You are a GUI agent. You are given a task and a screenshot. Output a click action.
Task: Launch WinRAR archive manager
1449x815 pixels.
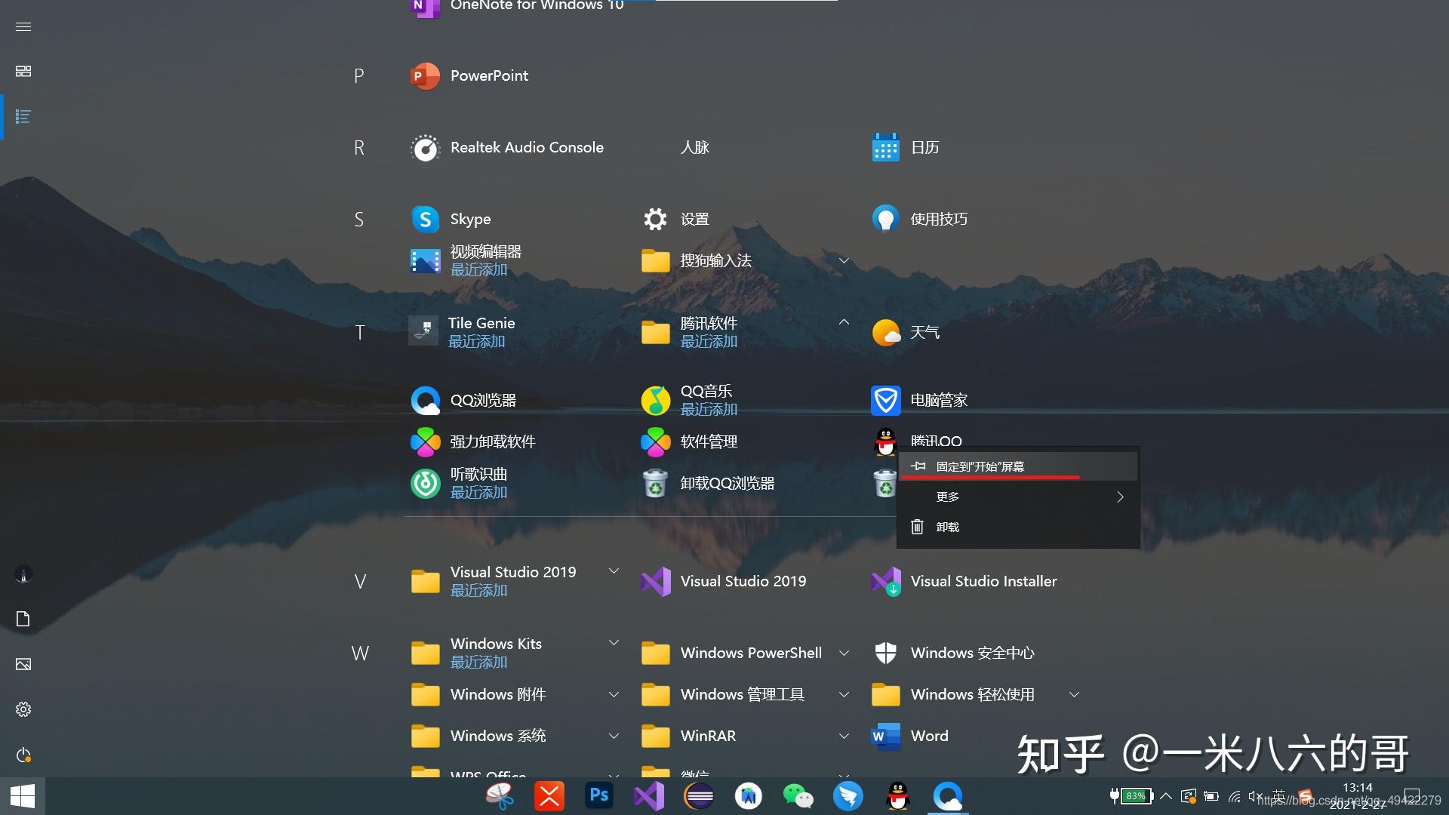pos(709,734)
